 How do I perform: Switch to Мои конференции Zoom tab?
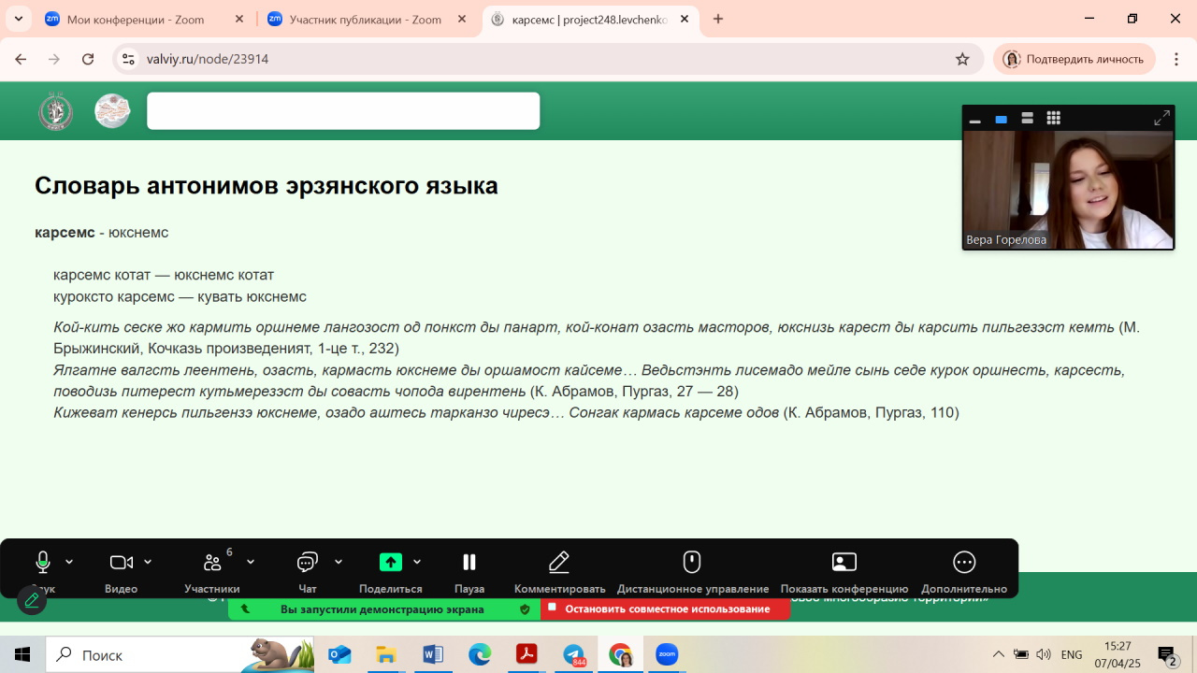point(135,19)
